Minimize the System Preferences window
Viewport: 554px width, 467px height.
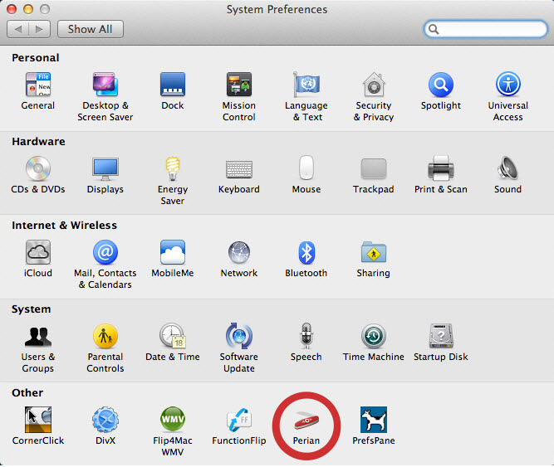point(28,9)
